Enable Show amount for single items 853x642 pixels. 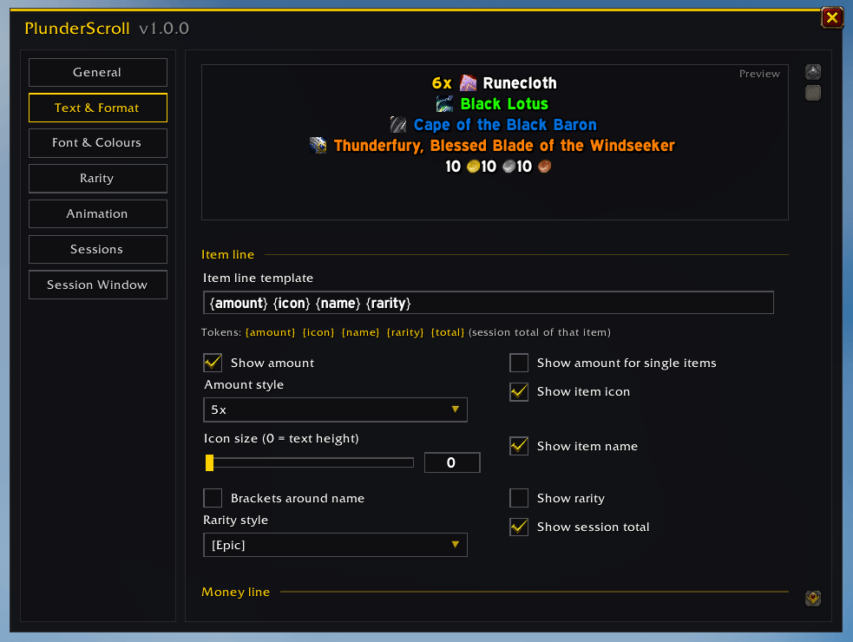click(519, 363)
